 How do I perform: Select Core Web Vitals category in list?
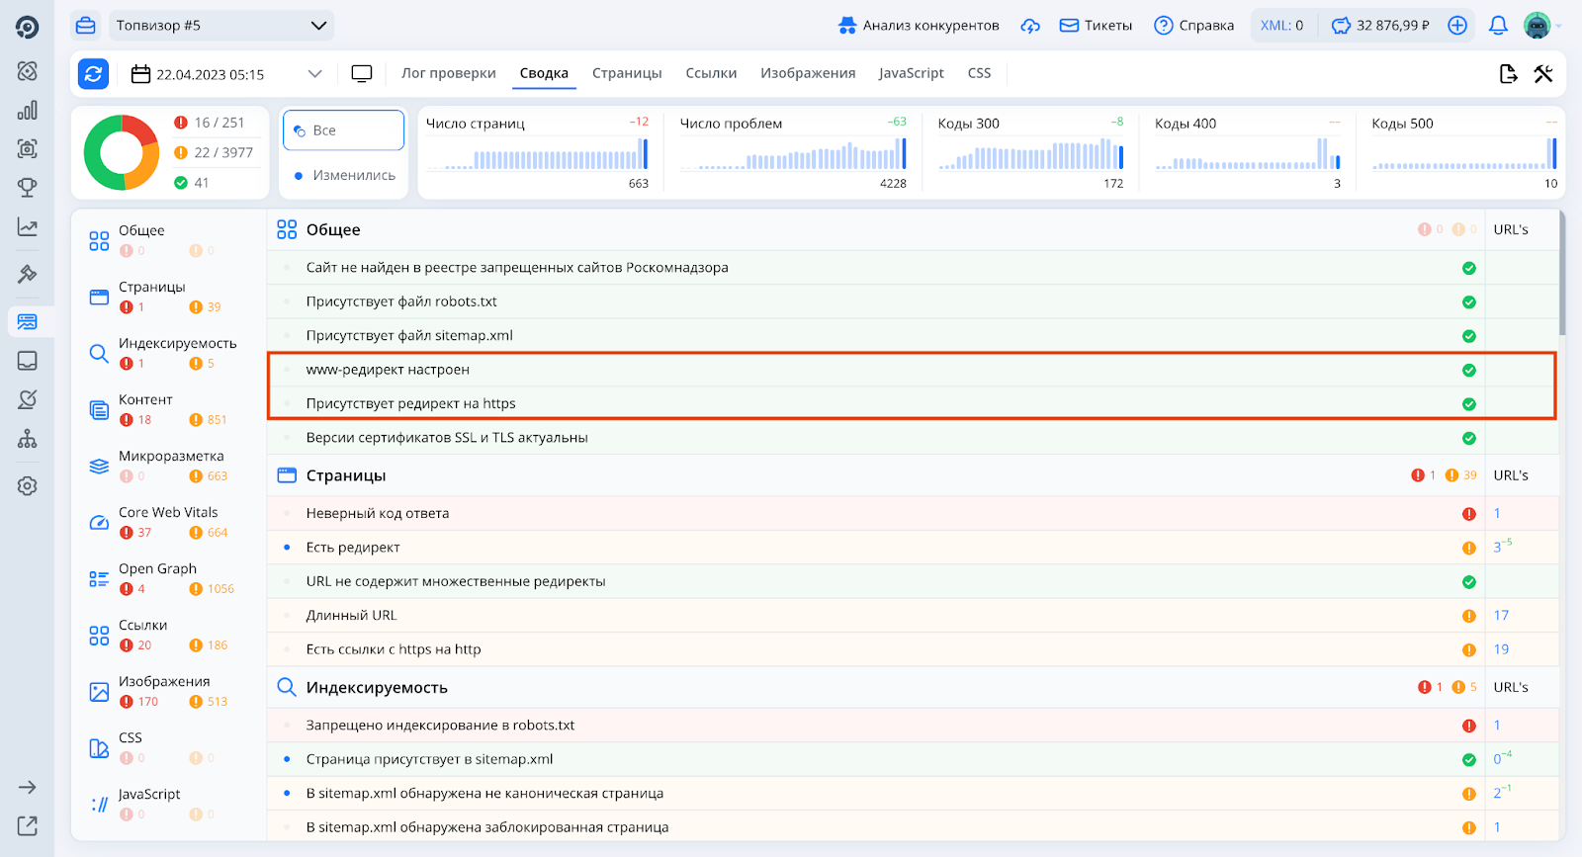pyautogui.click(x=168, y=512)
